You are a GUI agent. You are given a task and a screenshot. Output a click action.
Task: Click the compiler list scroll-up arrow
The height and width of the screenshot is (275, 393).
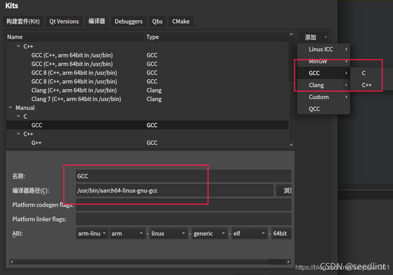(x=291, y=34)
